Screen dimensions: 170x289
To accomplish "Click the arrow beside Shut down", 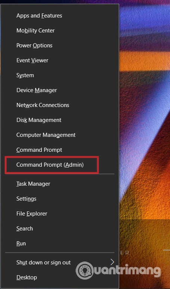I will (112, 262).
